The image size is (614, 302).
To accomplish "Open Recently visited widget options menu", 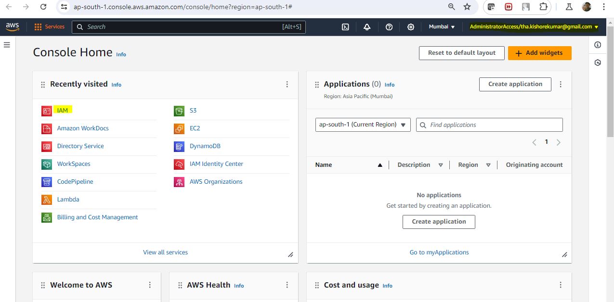I will click(x=287, y=84).
